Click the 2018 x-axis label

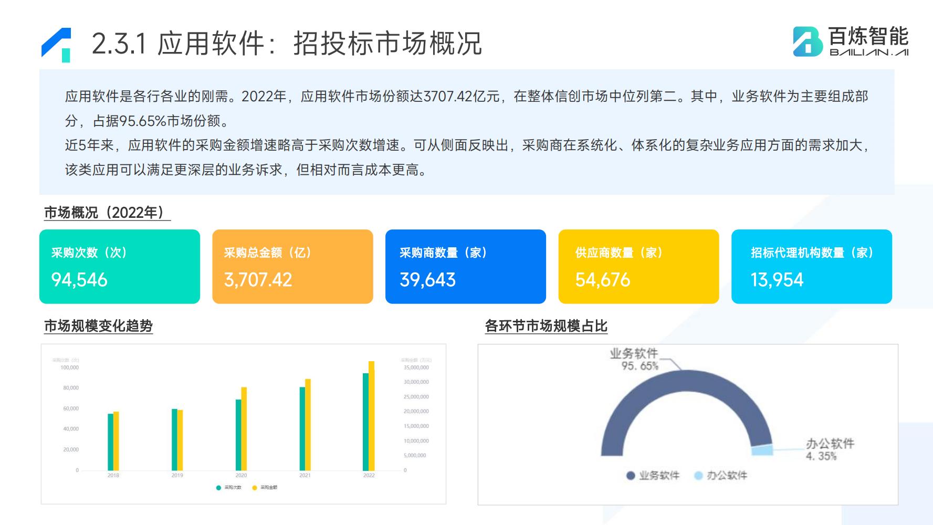click(x=113, y=476)
